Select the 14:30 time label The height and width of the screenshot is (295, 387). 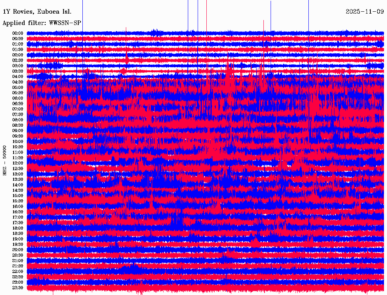click(17, 190)
